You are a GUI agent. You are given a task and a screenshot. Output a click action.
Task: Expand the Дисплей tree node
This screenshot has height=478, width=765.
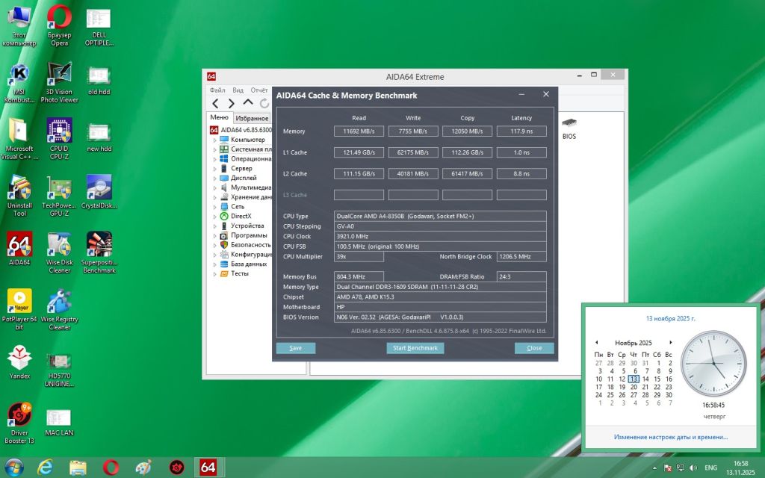[214, 179]
